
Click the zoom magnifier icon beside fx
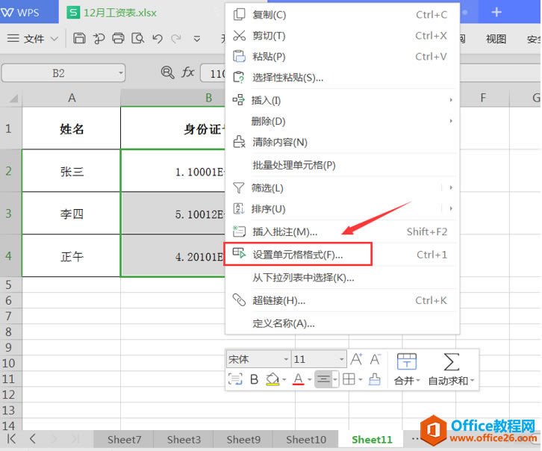(168, 72)
